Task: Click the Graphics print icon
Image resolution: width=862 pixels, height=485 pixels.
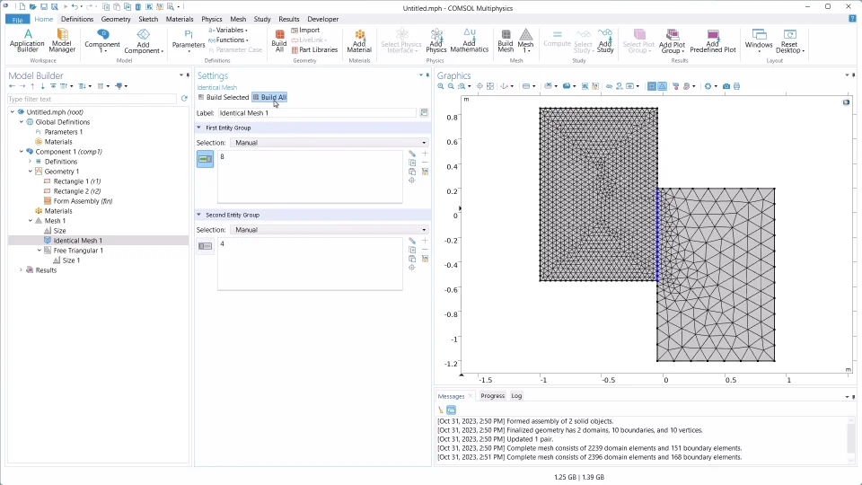Action: (x=737, y=86)
